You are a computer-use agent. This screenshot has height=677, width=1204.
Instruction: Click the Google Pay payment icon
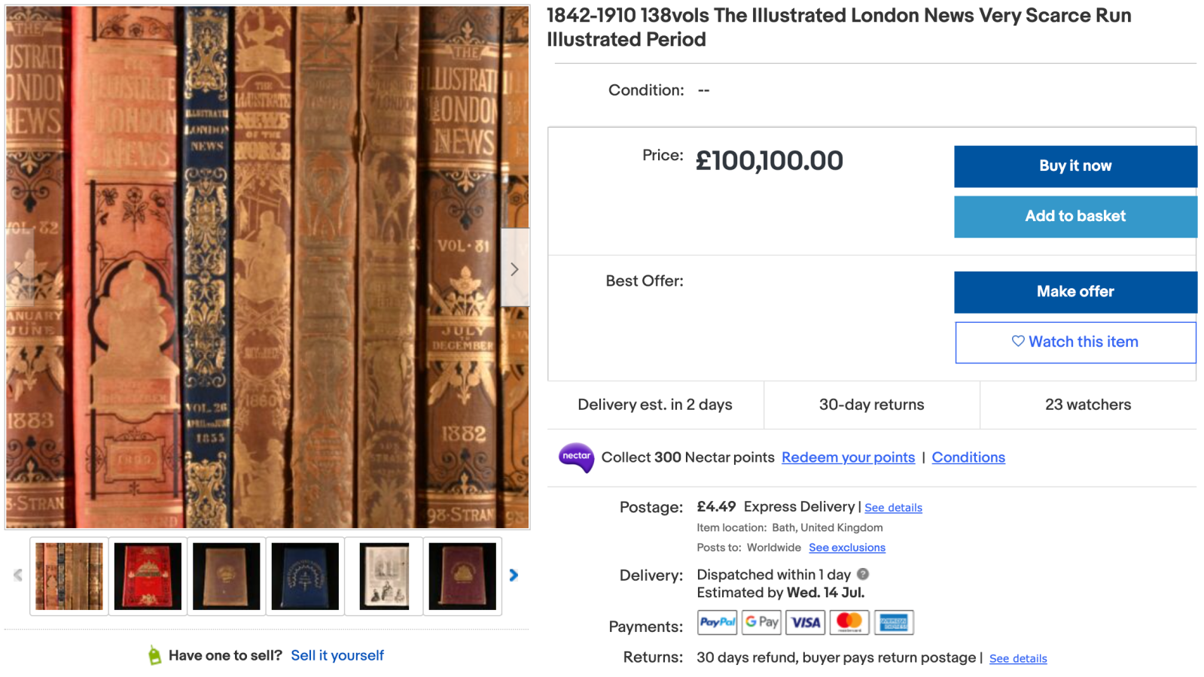pos(761,623)
